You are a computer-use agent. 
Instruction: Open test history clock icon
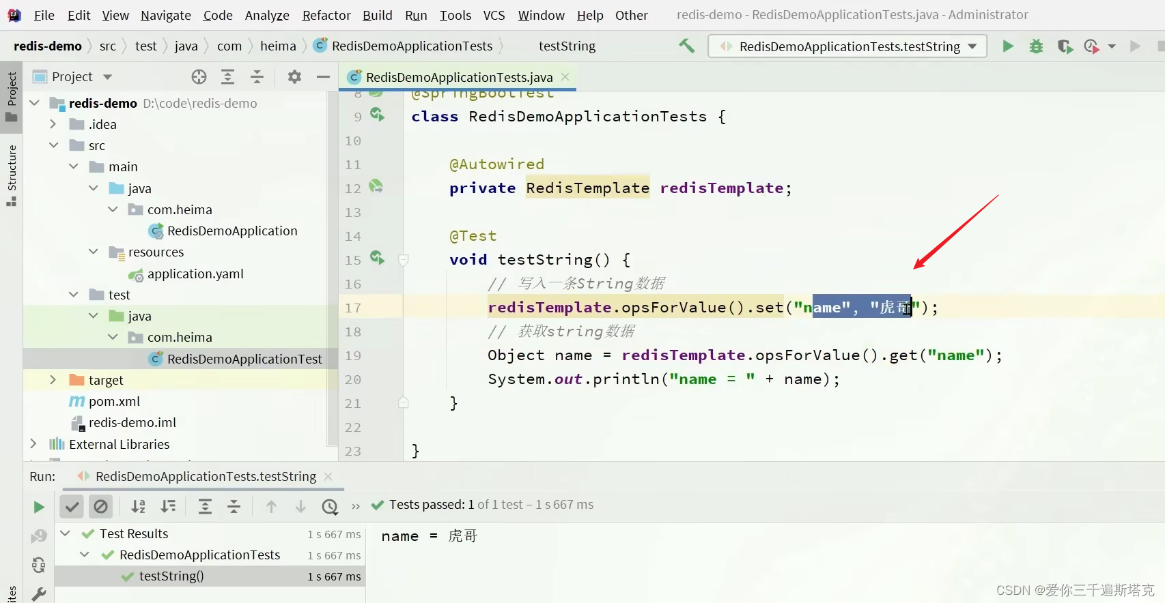[330, 506]
